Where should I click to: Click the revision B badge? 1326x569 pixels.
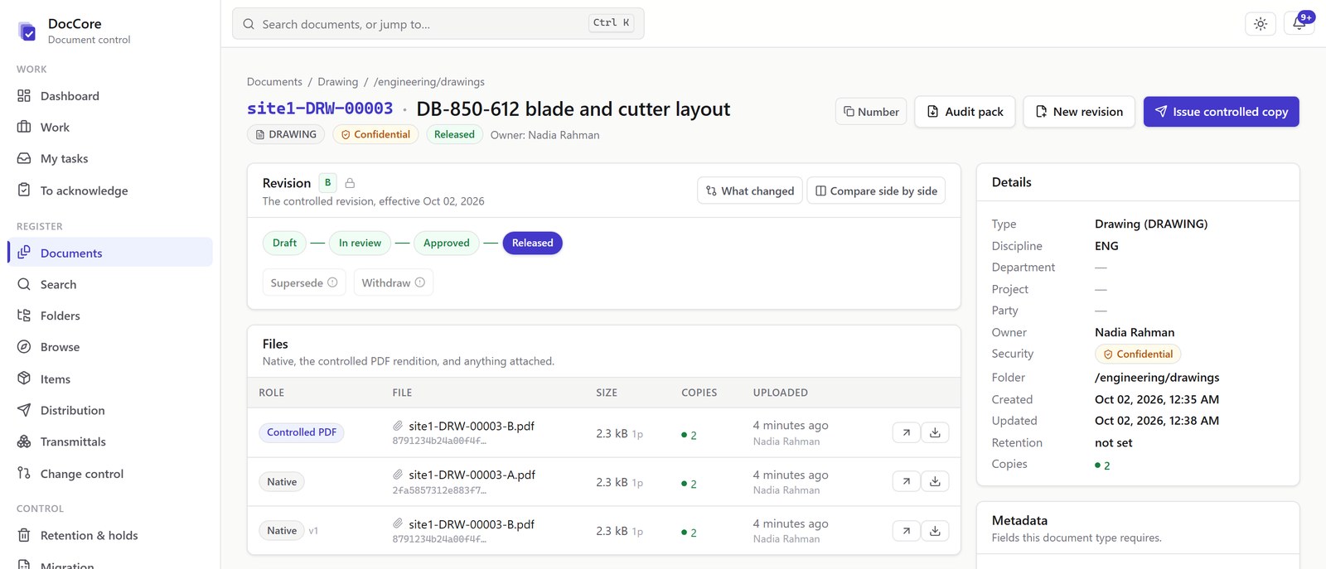tap(327, 182)
